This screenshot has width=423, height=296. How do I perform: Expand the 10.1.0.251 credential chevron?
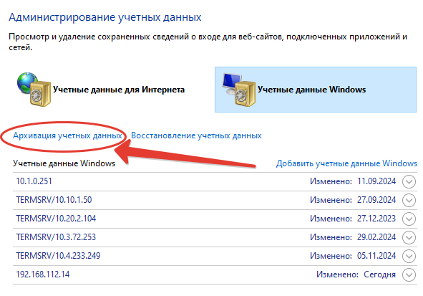point(409,181)
